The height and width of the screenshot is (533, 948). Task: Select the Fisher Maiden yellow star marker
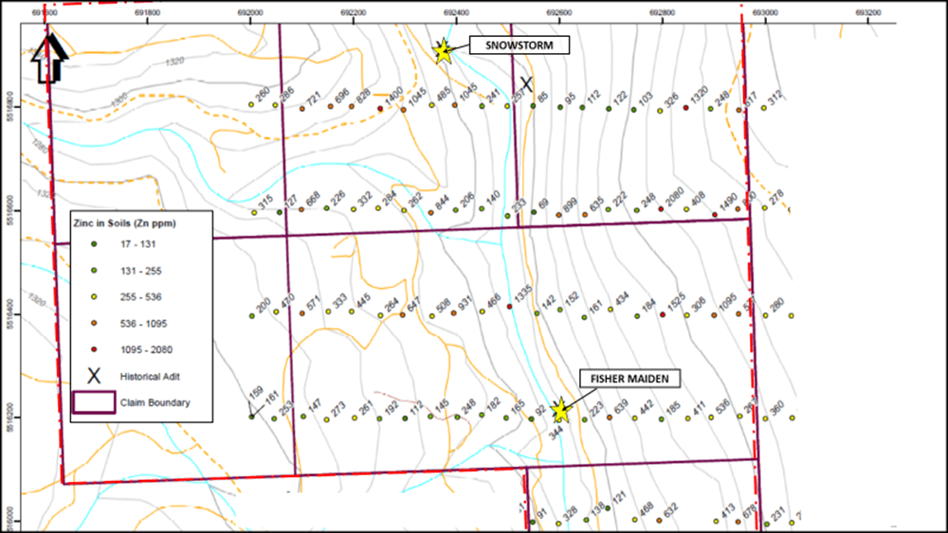[560, 410]
